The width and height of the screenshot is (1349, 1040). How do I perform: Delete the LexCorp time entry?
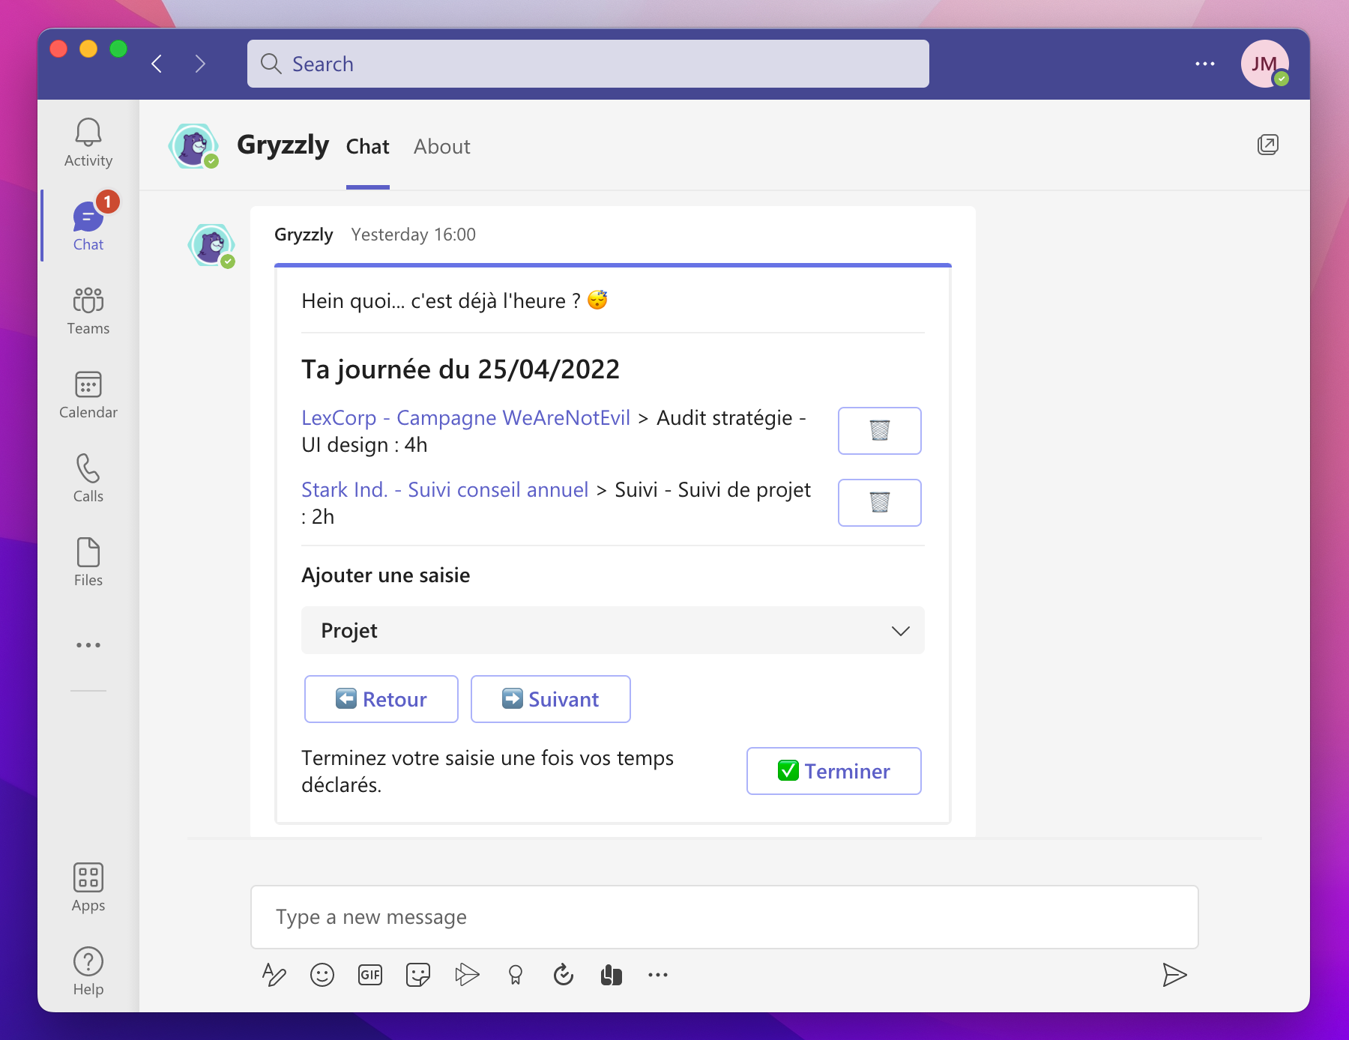click(879, 431)
